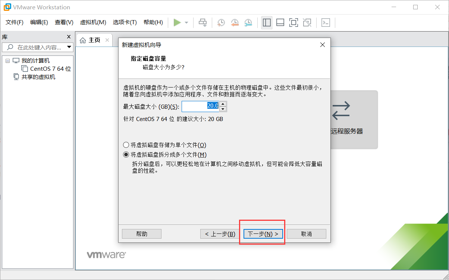Screen dimensions: 449x280
Task: Click the 下一步(N) next button
Action: pyautogui.click(x=263, y=234)
